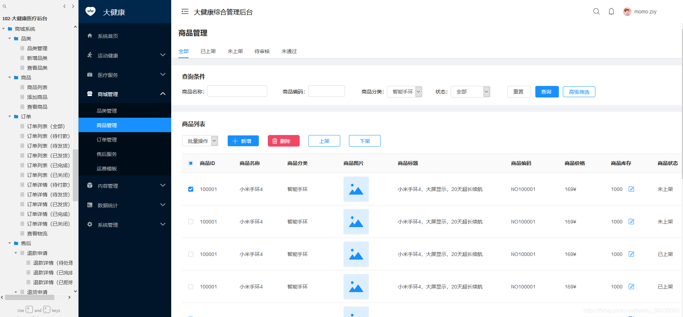Click the outline panel horizontal scrollbar

point(30,298)
